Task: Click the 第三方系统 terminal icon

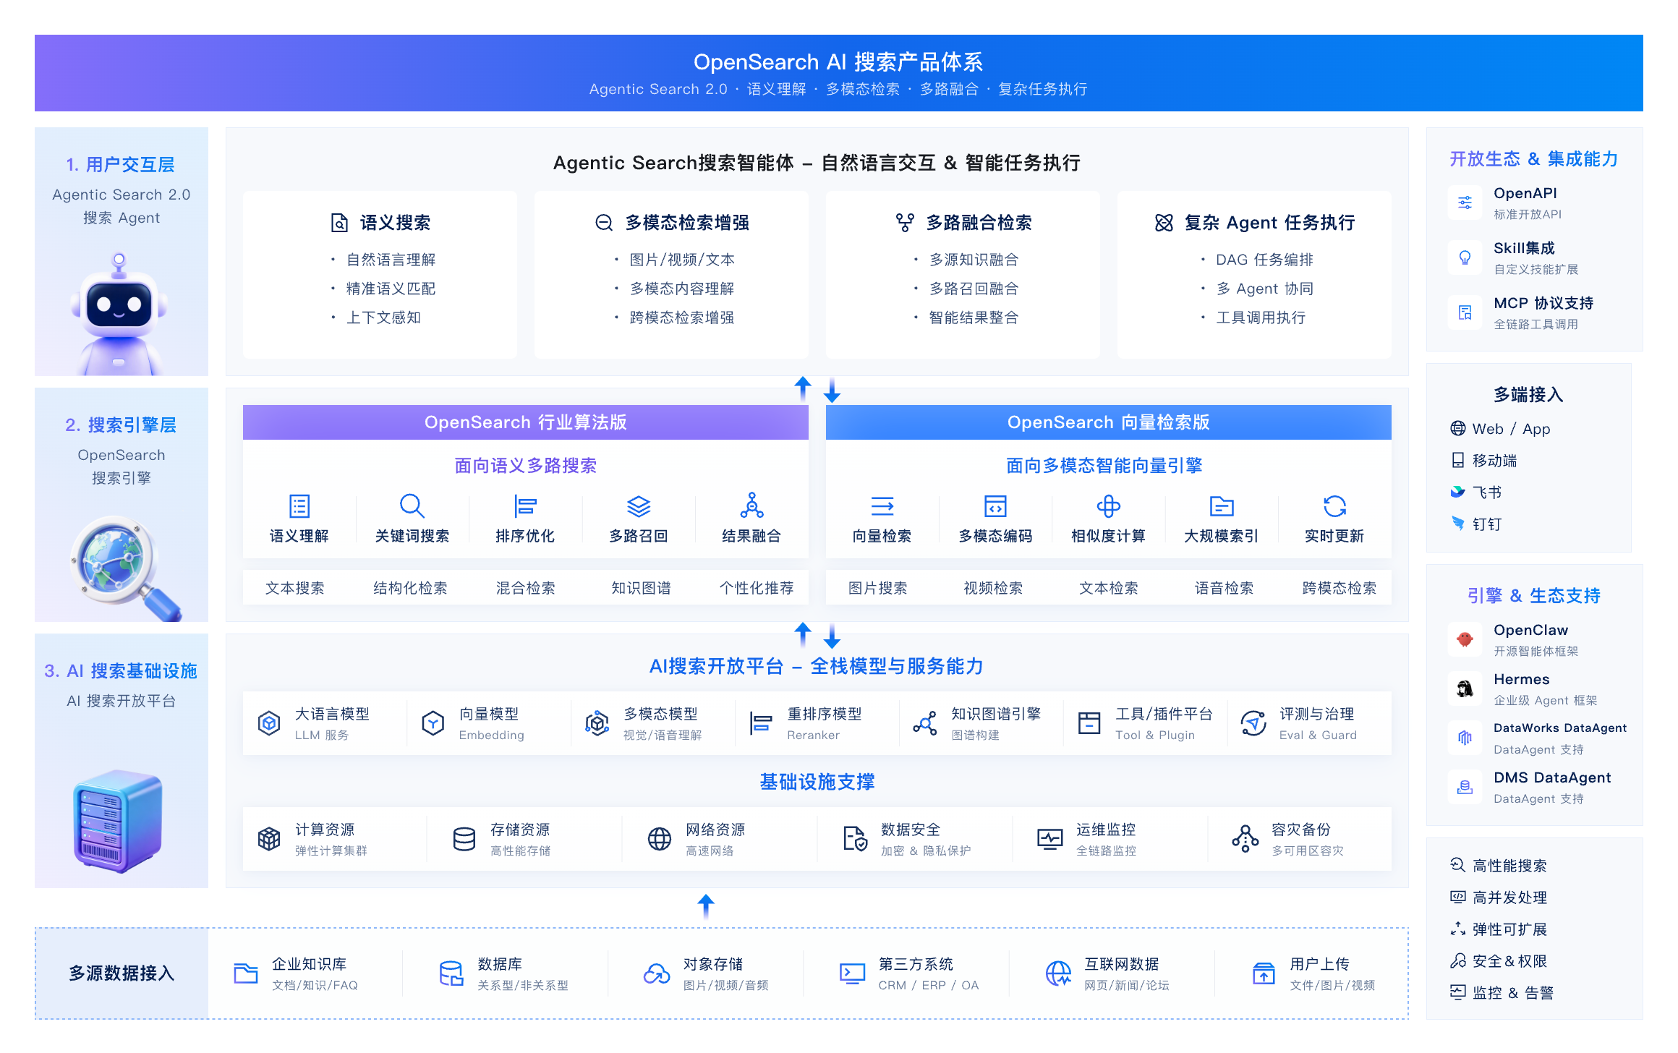Action: pyautogui.click(x=853, y=973)
